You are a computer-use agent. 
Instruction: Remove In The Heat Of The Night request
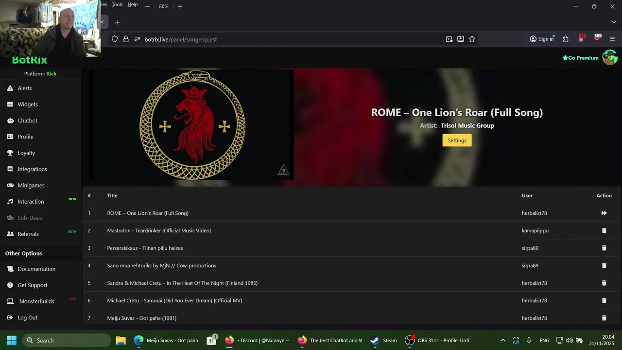point(604,283)
